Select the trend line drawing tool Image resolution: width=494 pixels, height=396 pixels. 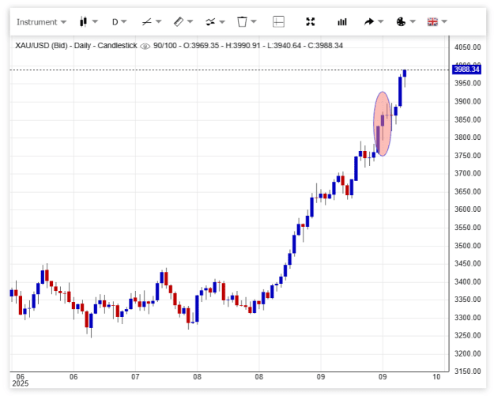click(x=147, y=22)
